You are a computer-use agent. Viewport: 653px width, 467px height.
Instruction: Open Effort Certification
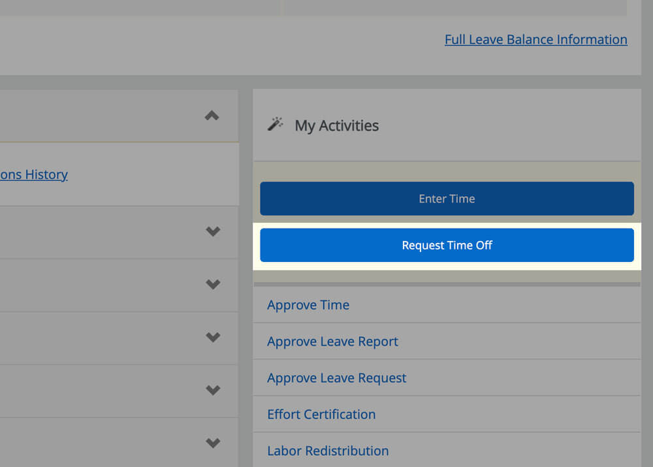321,415
